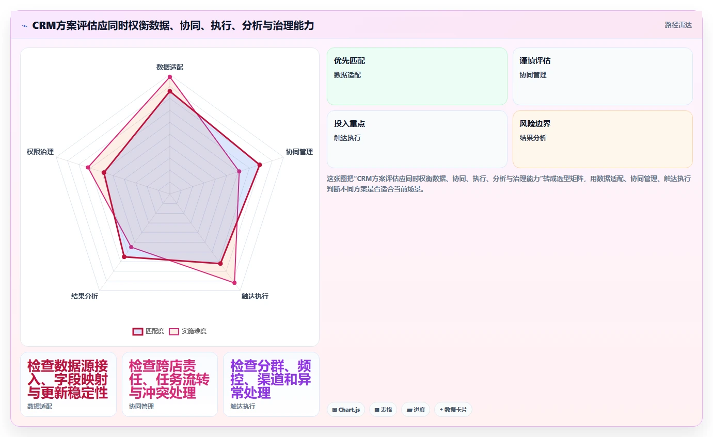Viewport: 713px width, 437px height.
Task: Click the Chart.js tag chip
Action: [346, 410]
